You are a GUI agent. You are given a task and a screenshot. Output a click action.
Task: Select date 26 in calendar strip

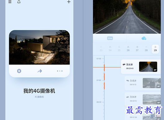128,49
